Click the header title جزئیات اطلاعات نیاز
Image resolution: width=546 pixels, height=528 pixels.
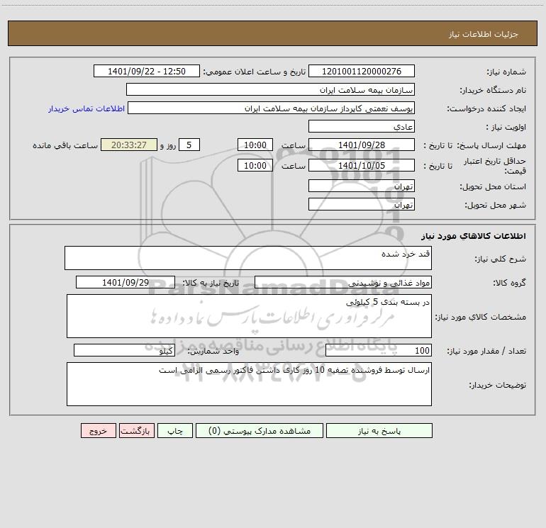pos(484,34)
